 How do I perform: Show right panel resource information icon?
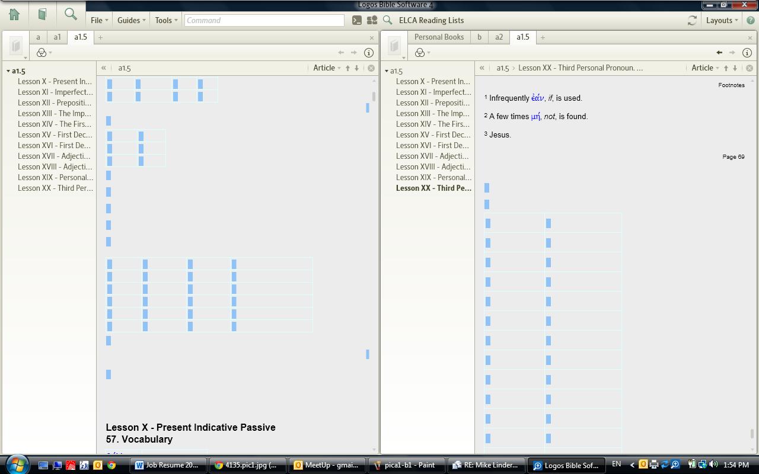coord(747,53)
